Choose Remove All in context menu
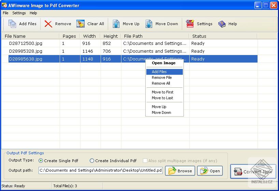 164,83
